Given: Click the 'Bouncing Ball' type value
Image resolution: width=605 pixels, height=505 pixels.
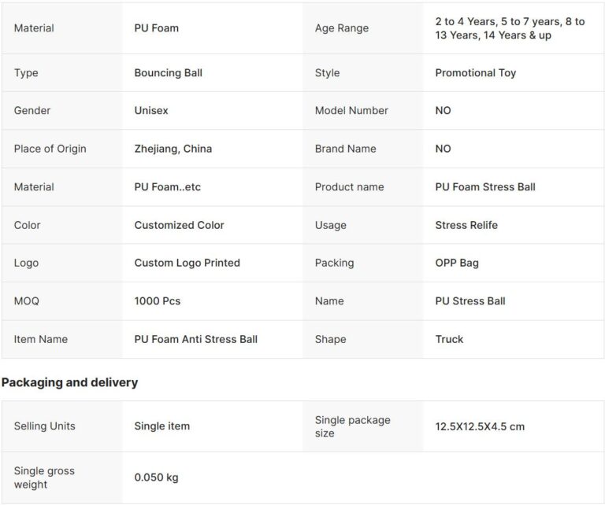Looking at the screenshot, I should click(x=168, y=73).
